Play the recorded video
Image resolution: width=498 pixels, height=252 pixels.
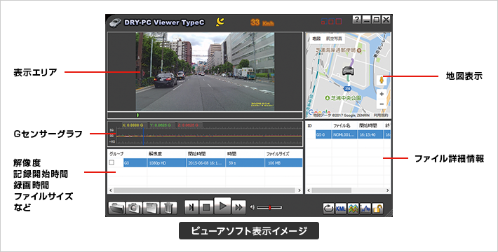222,206
